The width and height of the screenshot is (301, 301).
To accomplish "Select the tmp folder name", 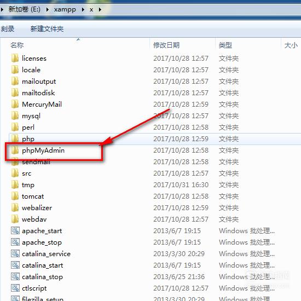I will pos(28,185).
